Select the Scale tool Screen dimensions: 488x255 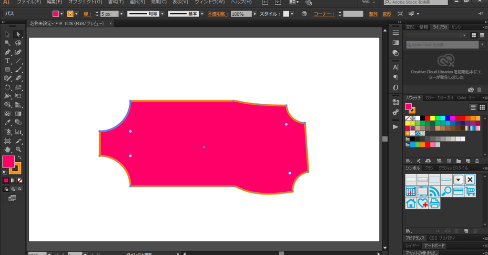[18, 87]
